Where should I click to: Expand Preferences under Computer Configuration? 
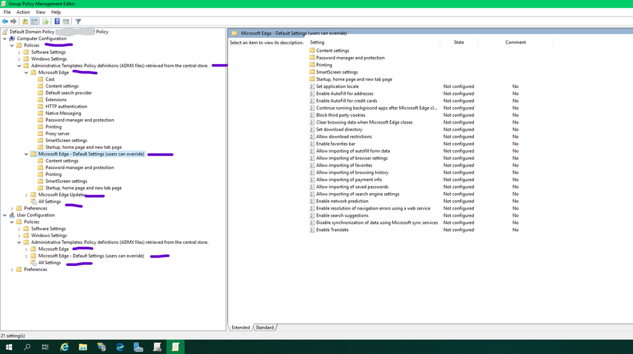(x=12, y=209)
